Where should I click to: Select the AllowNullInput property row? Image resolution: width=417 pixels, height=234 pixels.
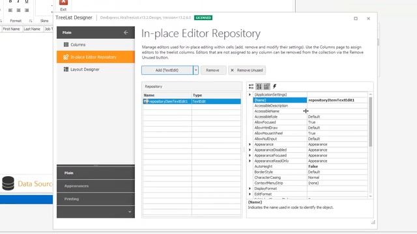(x=310, y=138)
